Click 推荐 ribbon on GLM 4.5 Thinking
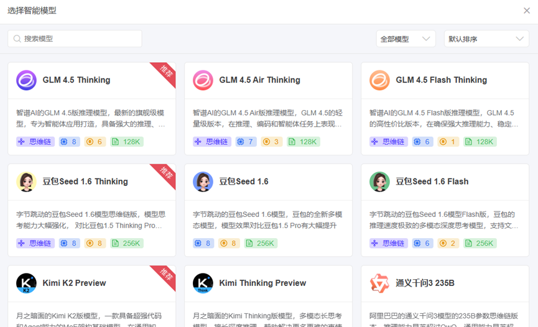The height and width of the screenshot is (327, 538). click(166, 71)
